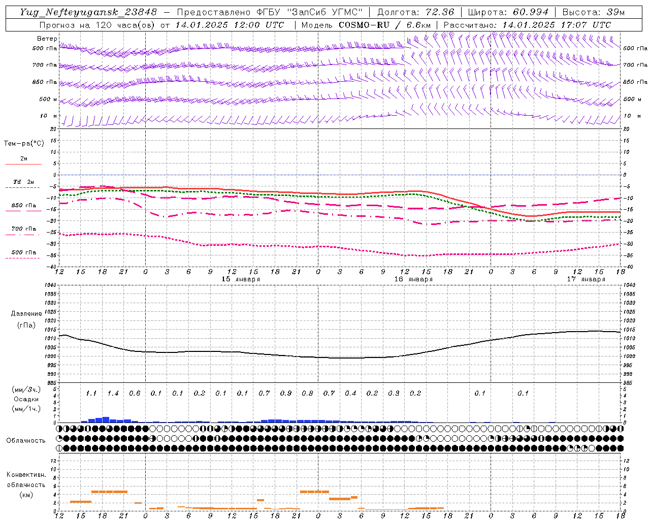Image resolution: width=650 pixels, height=520 pixels.
Task: Click the 'Долгота: 72.36' header field
Action: coord(415,12)
